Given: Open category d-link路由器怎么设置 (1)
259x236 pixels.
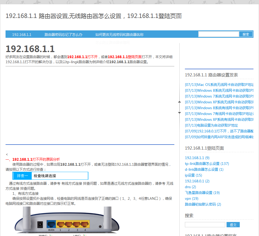Looking at the screenshot, I should pos(204,169).
